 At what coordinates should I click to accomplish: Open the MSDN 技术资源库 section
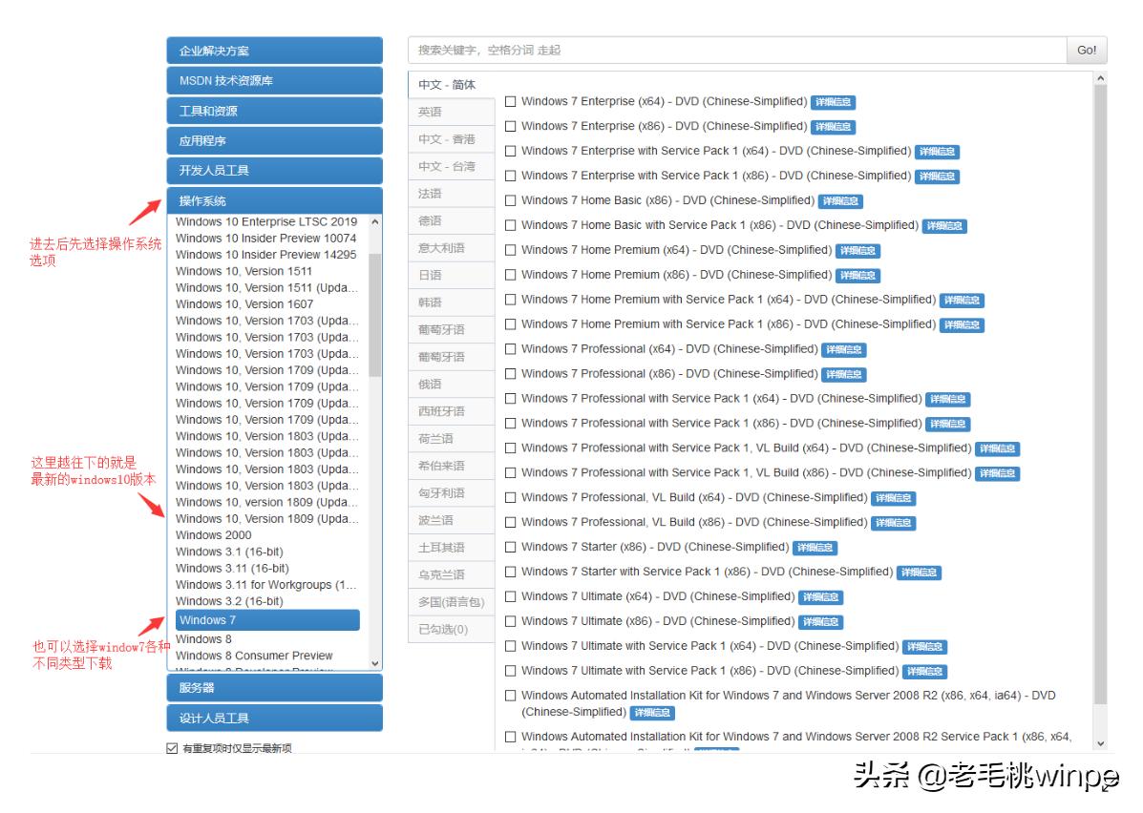[x=274, y=80]
